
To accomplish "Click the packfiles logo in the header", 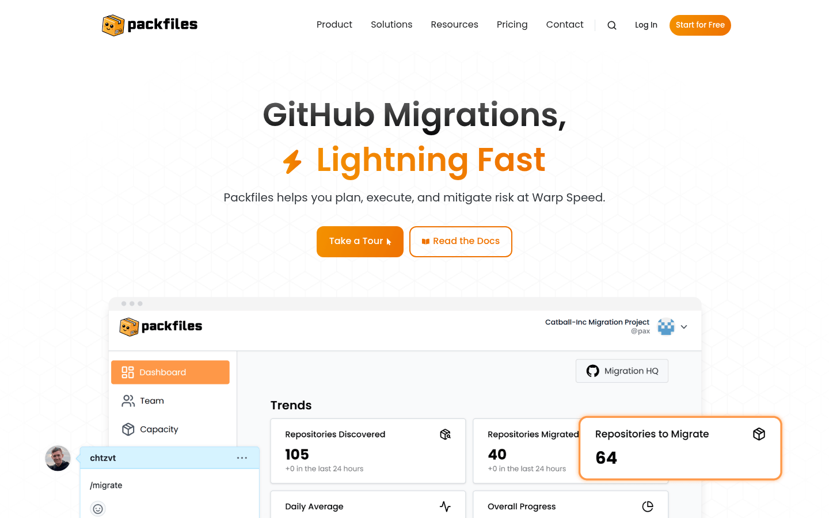I will click(150, 25).
